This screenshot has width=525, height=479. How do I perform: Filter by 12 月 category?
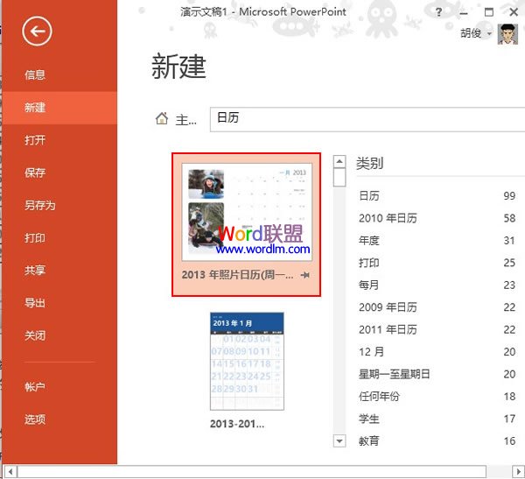(437, 352)
